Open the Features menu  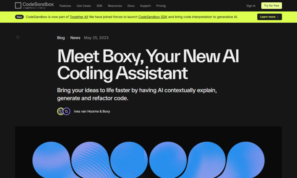click(65, 6)
